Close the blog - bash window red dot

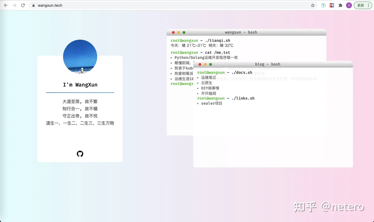[200, 64]
